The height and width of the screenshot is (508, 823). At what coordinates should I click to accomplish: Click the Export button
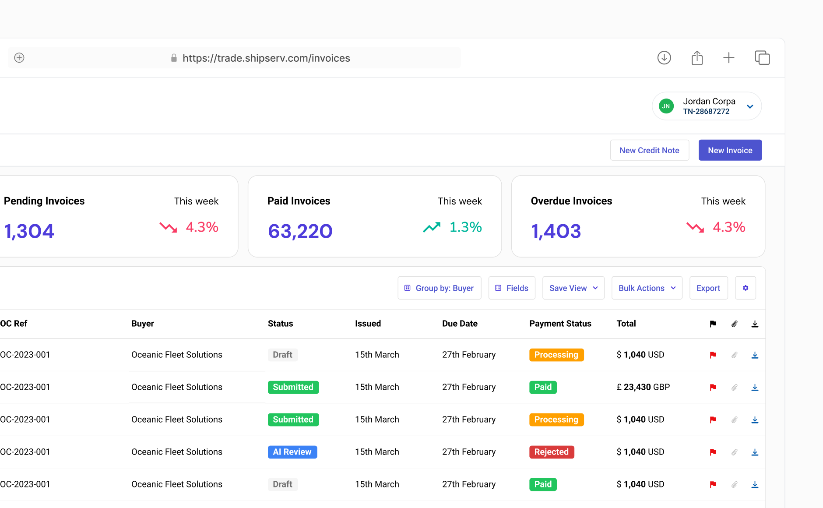coord(708,288)
